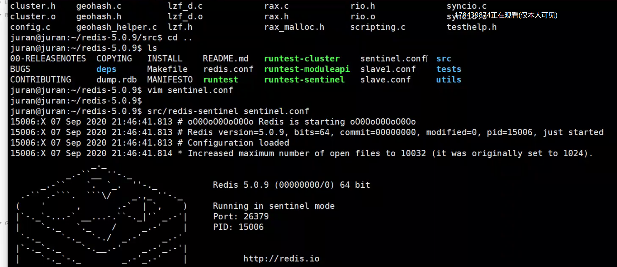This screenshot has height=267, width=617.
Task: Click the 'Port: 26379' line
Action: pyautogui.click(x=241, y=216)
